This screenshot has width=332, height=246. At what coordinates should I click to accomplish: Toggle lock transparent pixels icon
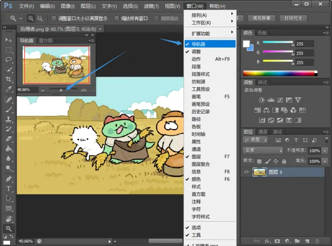click(x=259, y=161)
